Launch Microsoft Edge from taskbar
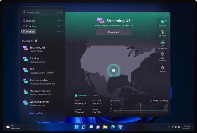 click(x=113, y=127)
